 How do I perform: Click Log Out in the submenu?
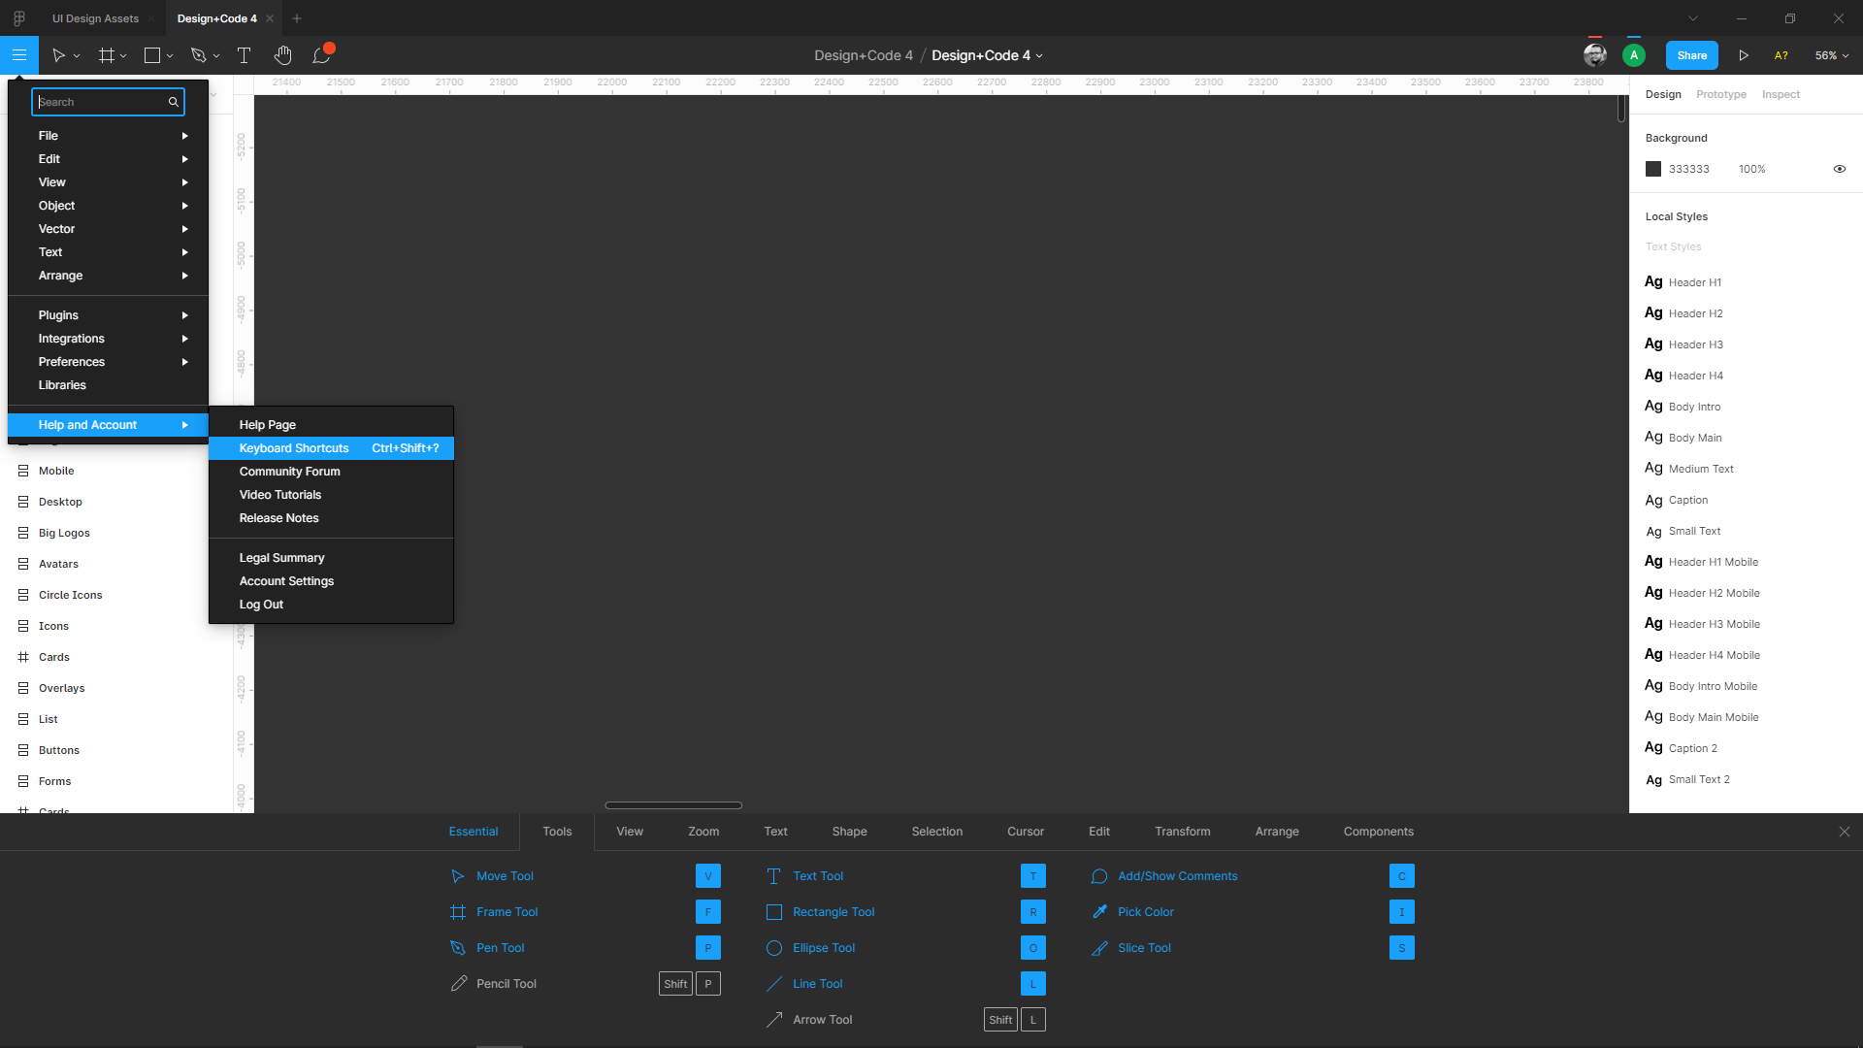pos(261,605)
